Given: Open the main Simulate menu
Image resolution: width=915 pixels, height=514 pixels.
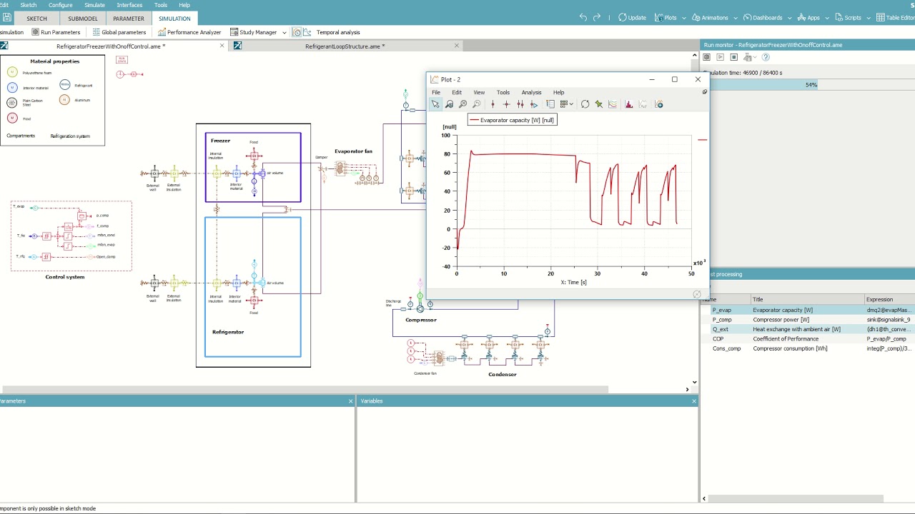Looking at the screenshot, I should coord(94,5).
